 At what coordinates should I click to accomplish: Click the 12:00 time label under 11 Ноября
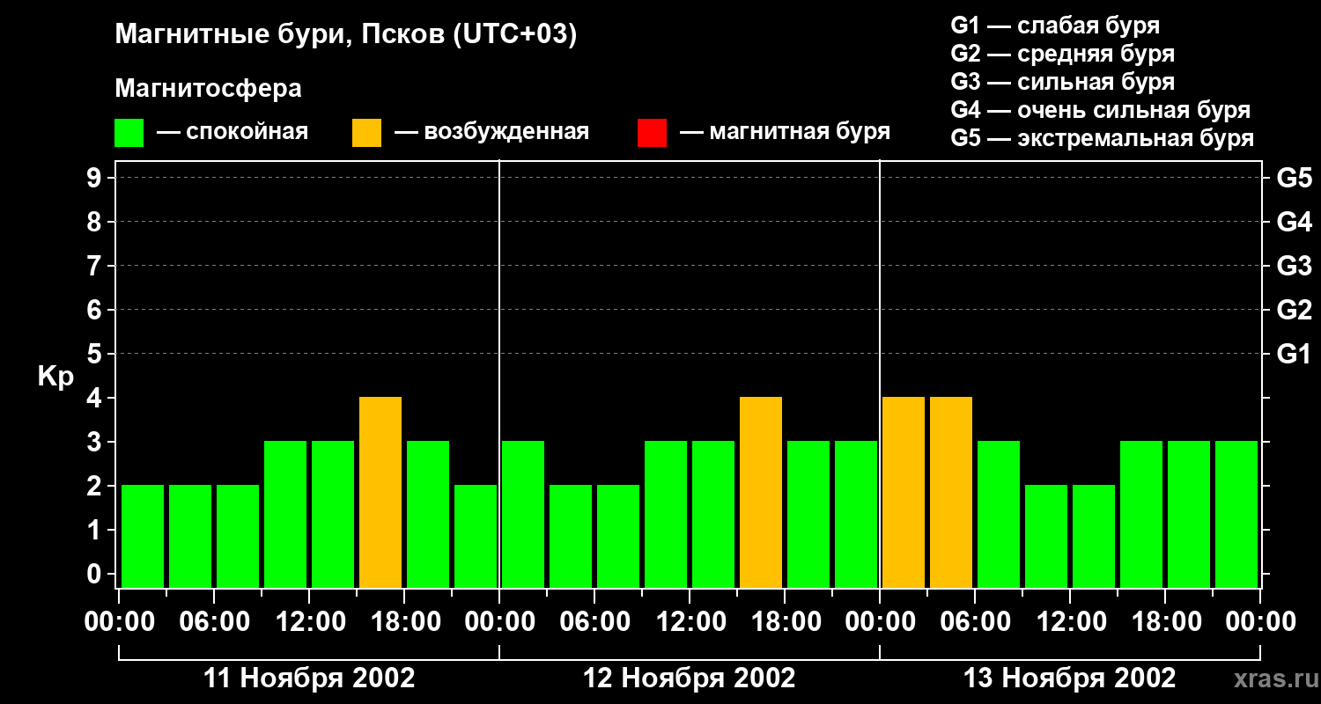309,622
